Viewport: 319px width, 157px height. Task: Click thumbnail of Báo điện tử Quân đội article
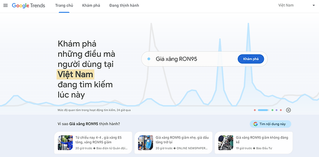click(x=65, y=143)
